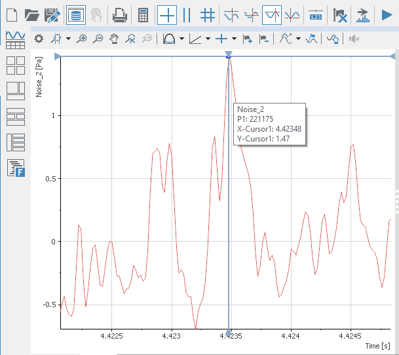Click the zoom out magnifier
399x355 pixels.
click(x=98, y=39)
